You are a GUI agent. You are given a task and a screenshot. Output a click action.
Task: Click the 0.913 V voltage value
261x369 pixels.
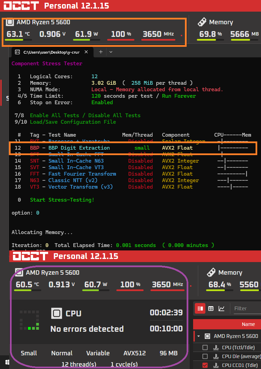pyautogui.click(x=61, y=284)
